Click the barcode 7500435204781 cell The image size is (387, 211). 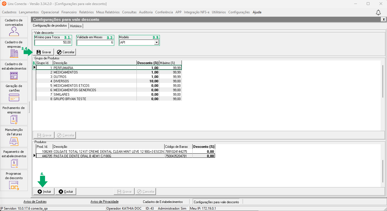click(178, 156)
